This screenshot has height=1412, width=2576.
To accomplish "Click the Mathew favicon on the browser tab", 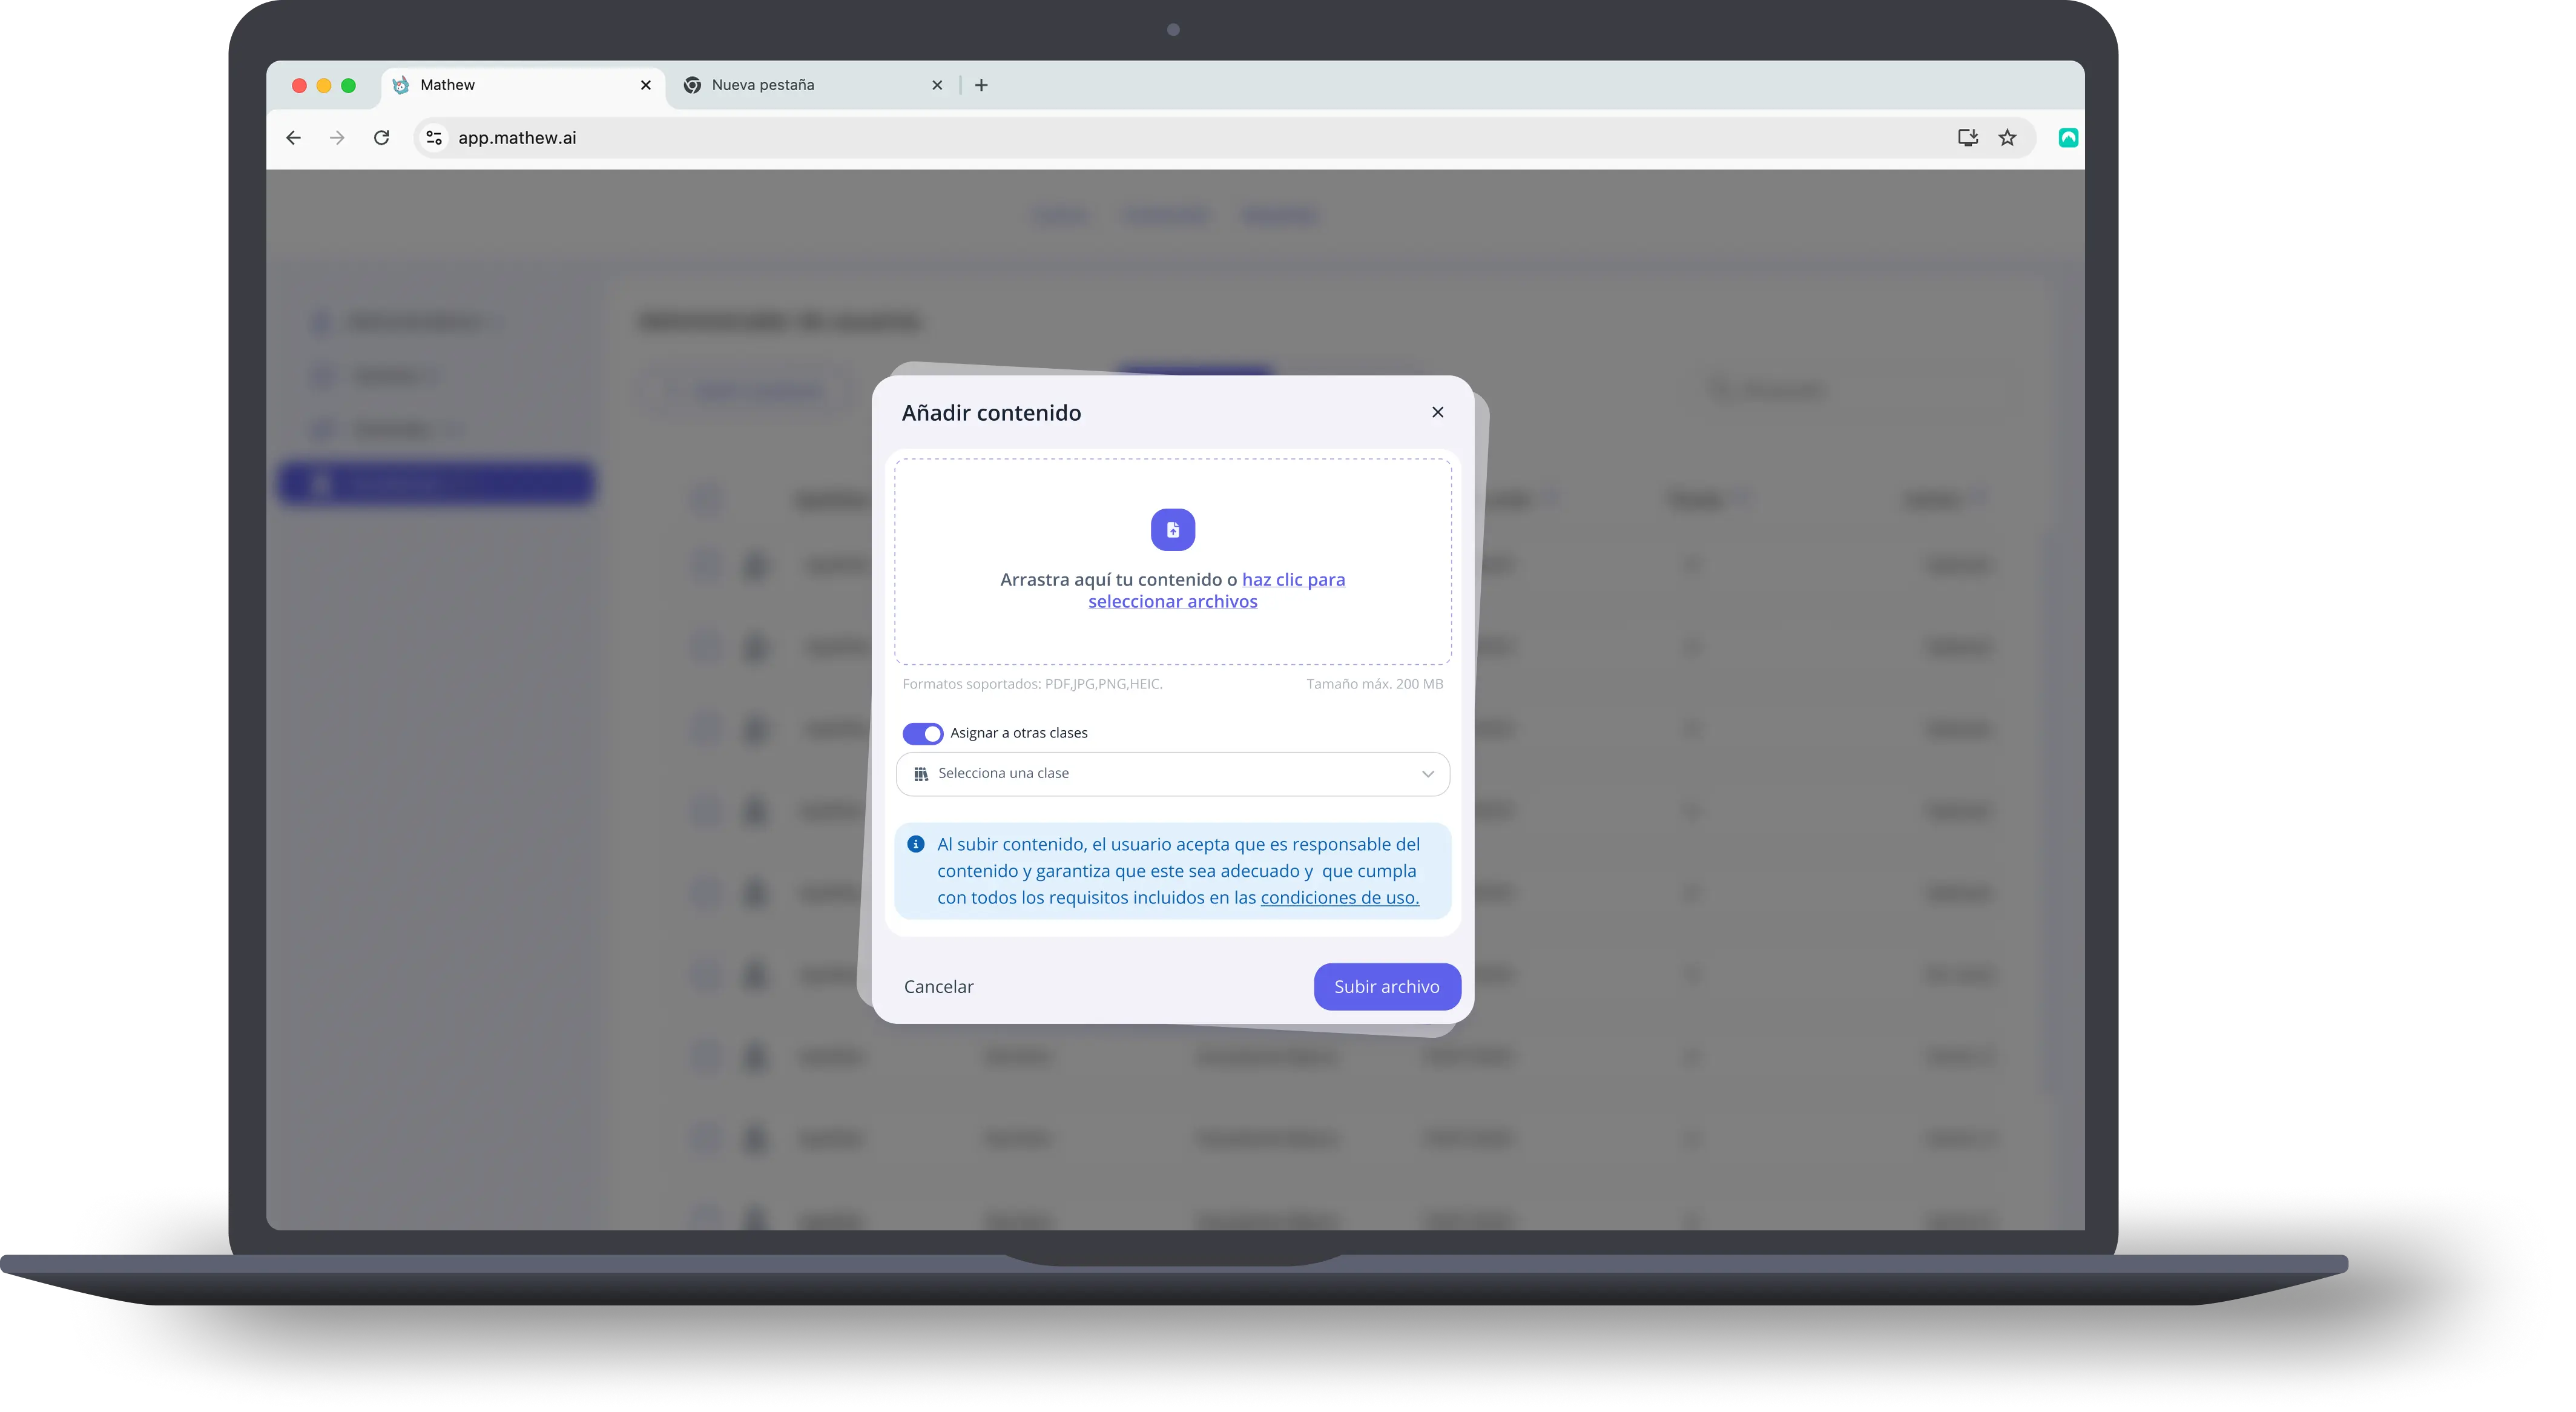I will coord(401,85).
